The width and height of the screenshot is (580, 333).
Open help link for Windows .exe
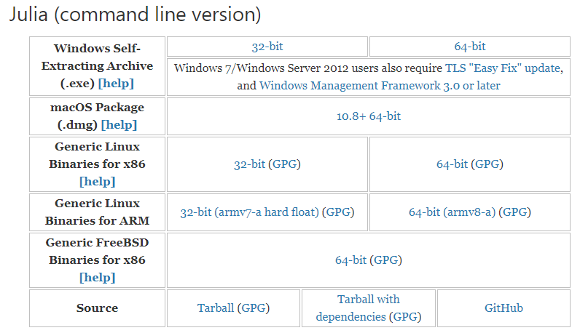[x=116, y=83]
